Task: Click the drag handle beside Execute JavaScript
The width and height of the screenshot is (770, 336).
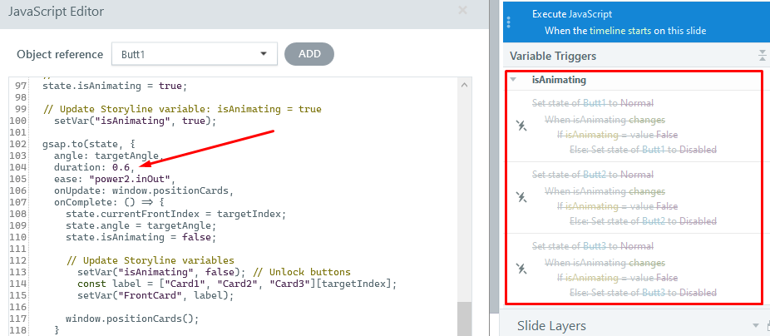Action: pos(508,22)
